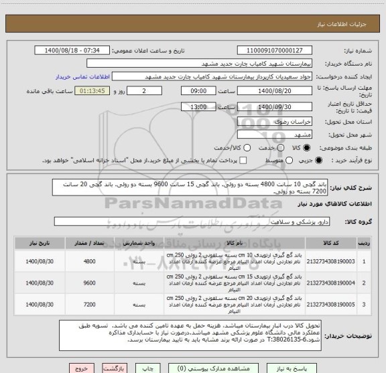The image size is (386, 373).
Task: Click need date 1400/08/30 in row 3
Action: pos(40,304)
